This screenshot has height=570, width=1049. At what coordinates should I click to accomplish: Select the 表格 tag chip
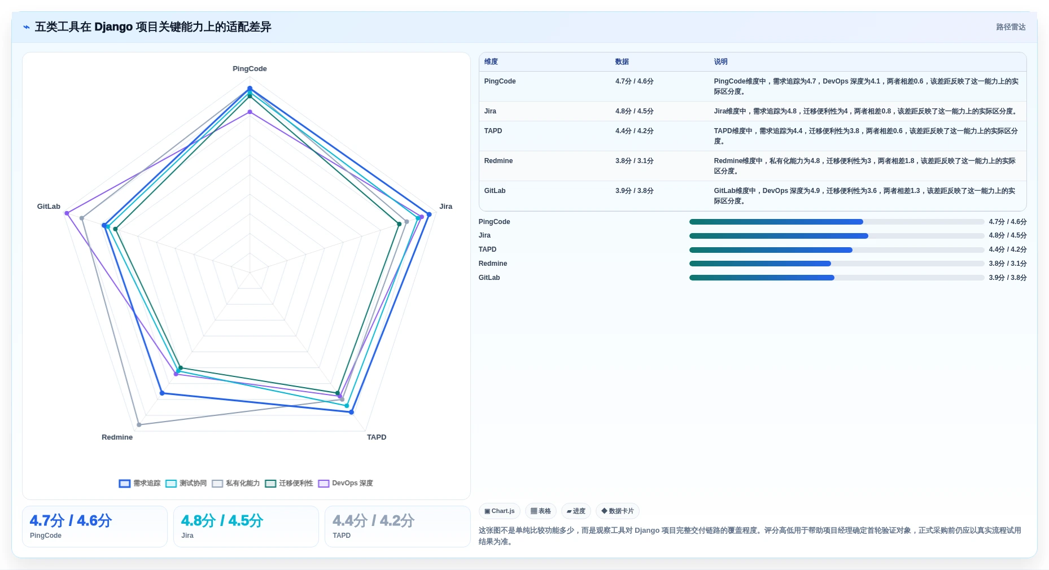coord(541,511)
